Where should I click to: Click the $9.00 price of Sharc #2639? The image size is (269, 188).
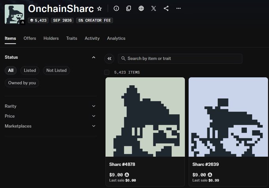coord(199,175)
